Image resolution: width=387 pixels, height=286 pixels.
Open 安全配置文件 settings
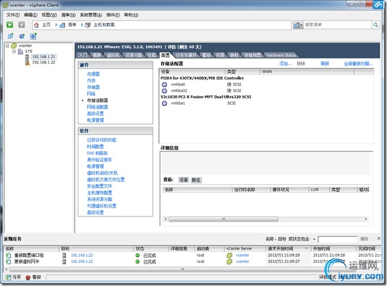tap(99, 187)
